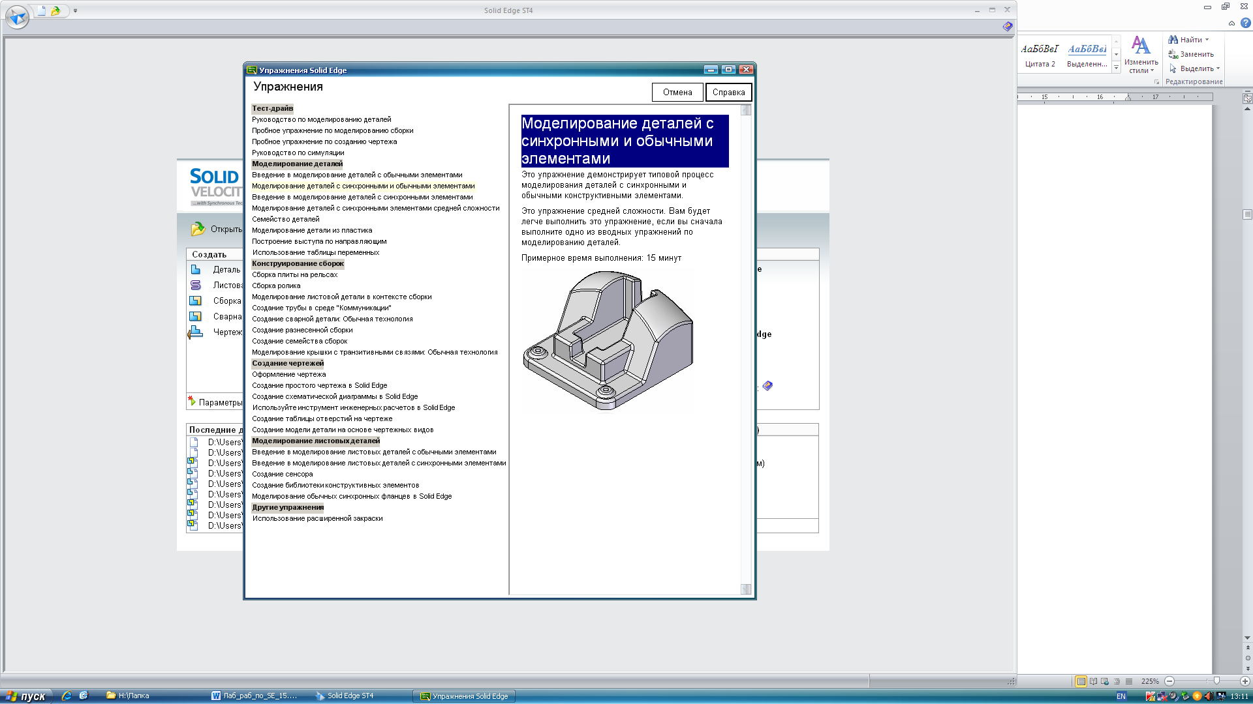Open the dropdown arrow next to Найти
The width and height of the screenshot is (1253, 704).
coord(1207,40)
